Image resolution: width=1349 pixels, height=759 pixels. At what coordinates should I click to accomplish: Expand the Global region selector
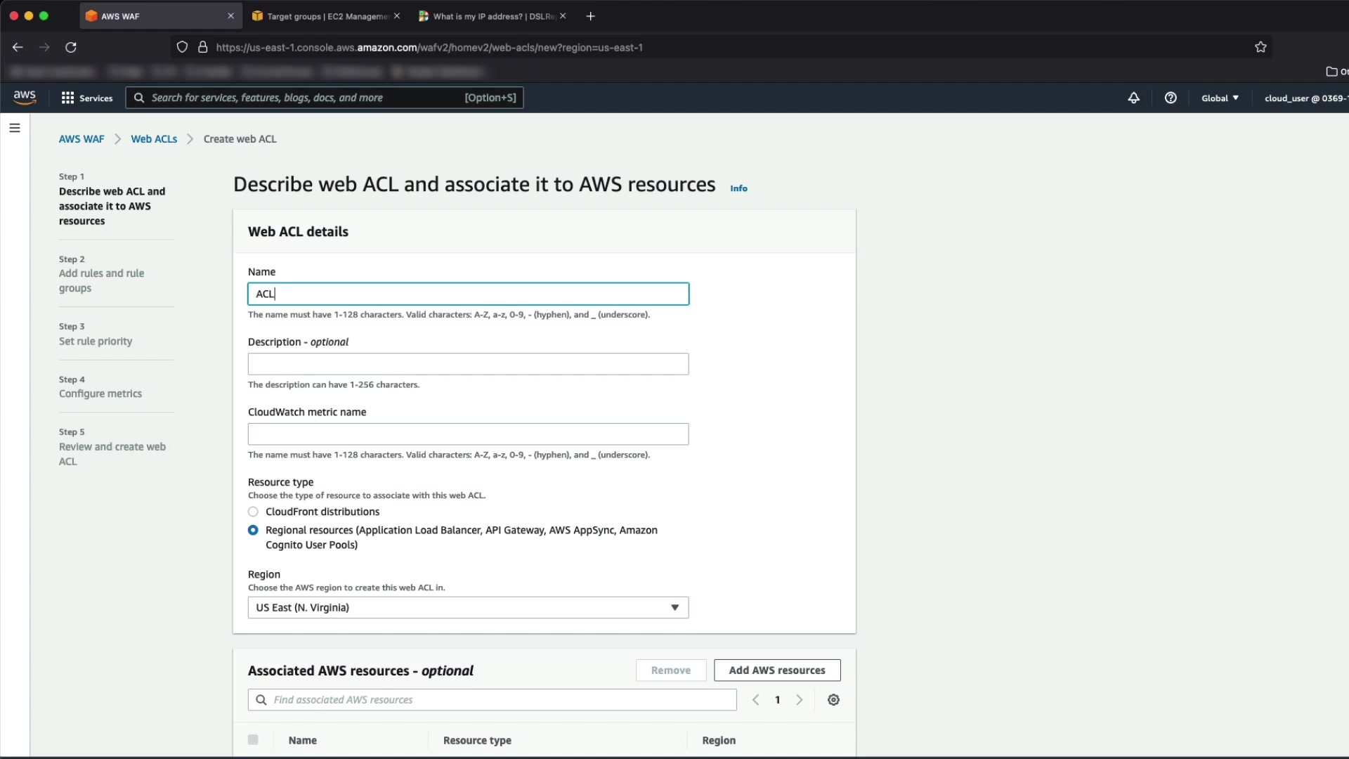pyautogui.click(x=1220, y=98)
